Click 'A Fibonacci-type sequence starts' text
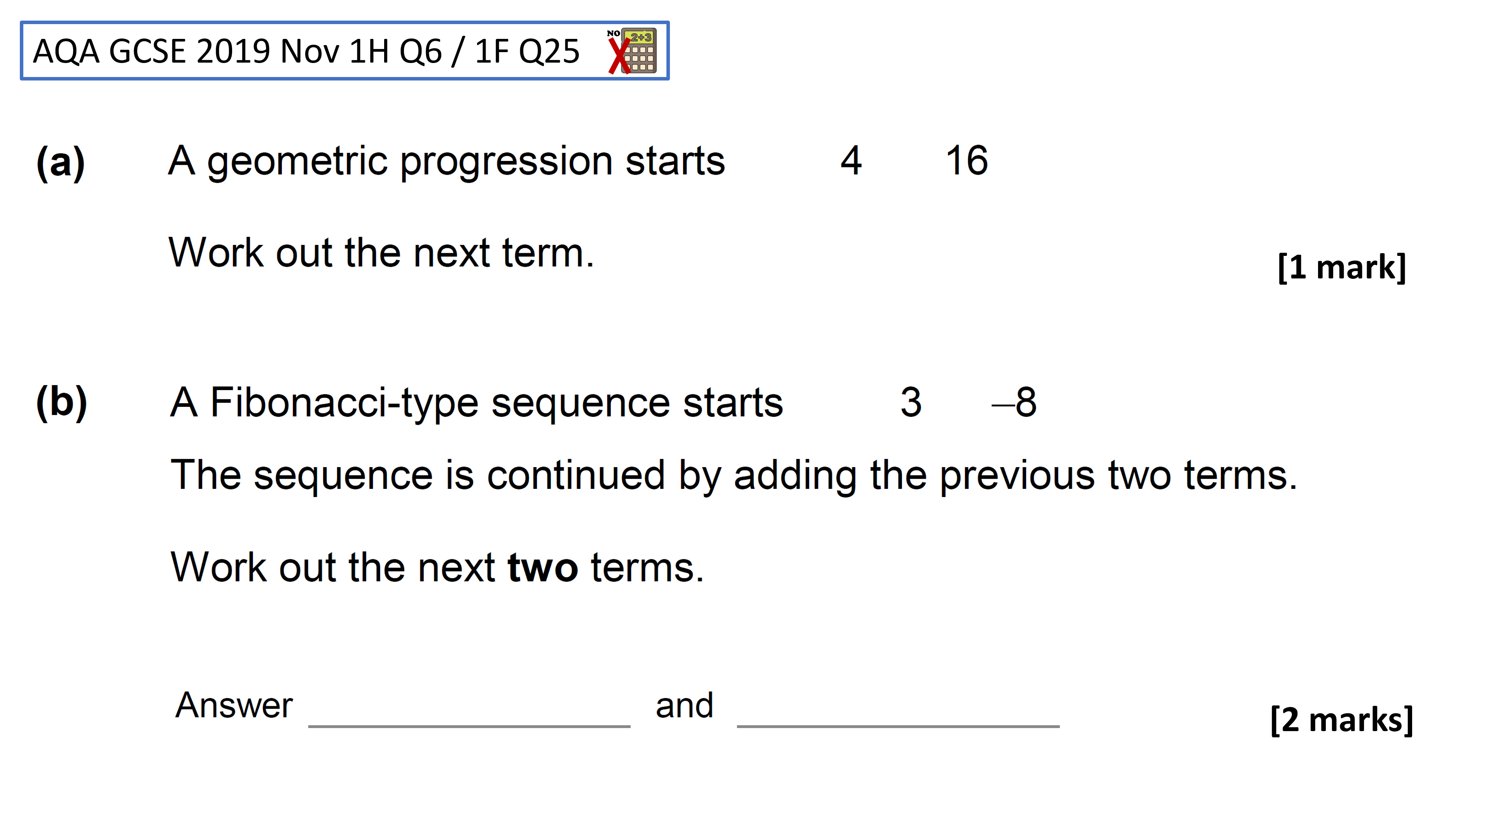The width and height of the screenshot is (1493, 840). (x=476, y=403)
